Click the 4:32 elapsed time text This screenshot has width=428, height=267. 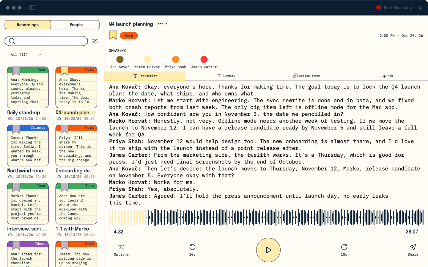pyautogui.click(x=119, y=232)
